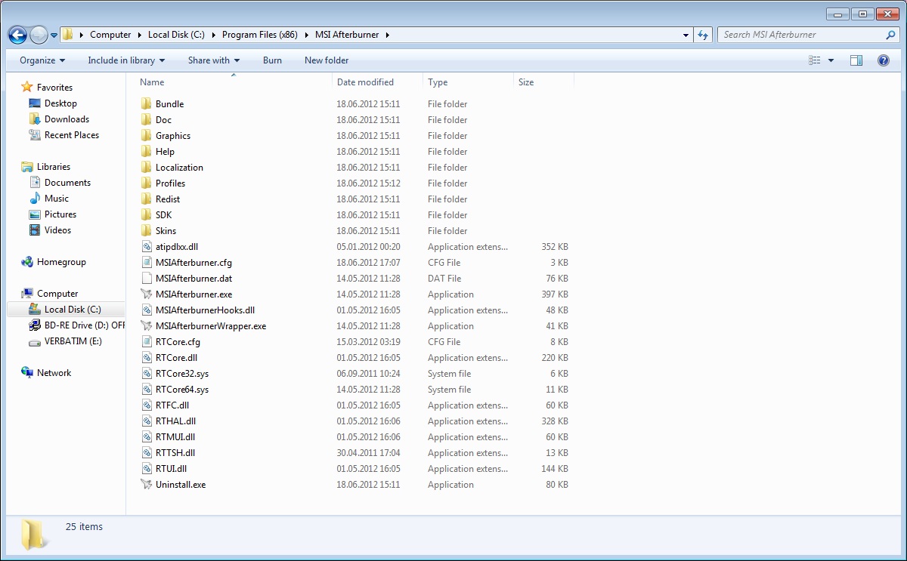Screen dimensions: 907x561
Task: Select Downloads in Favorites sidebar
Action: click(x=67, y=119)
